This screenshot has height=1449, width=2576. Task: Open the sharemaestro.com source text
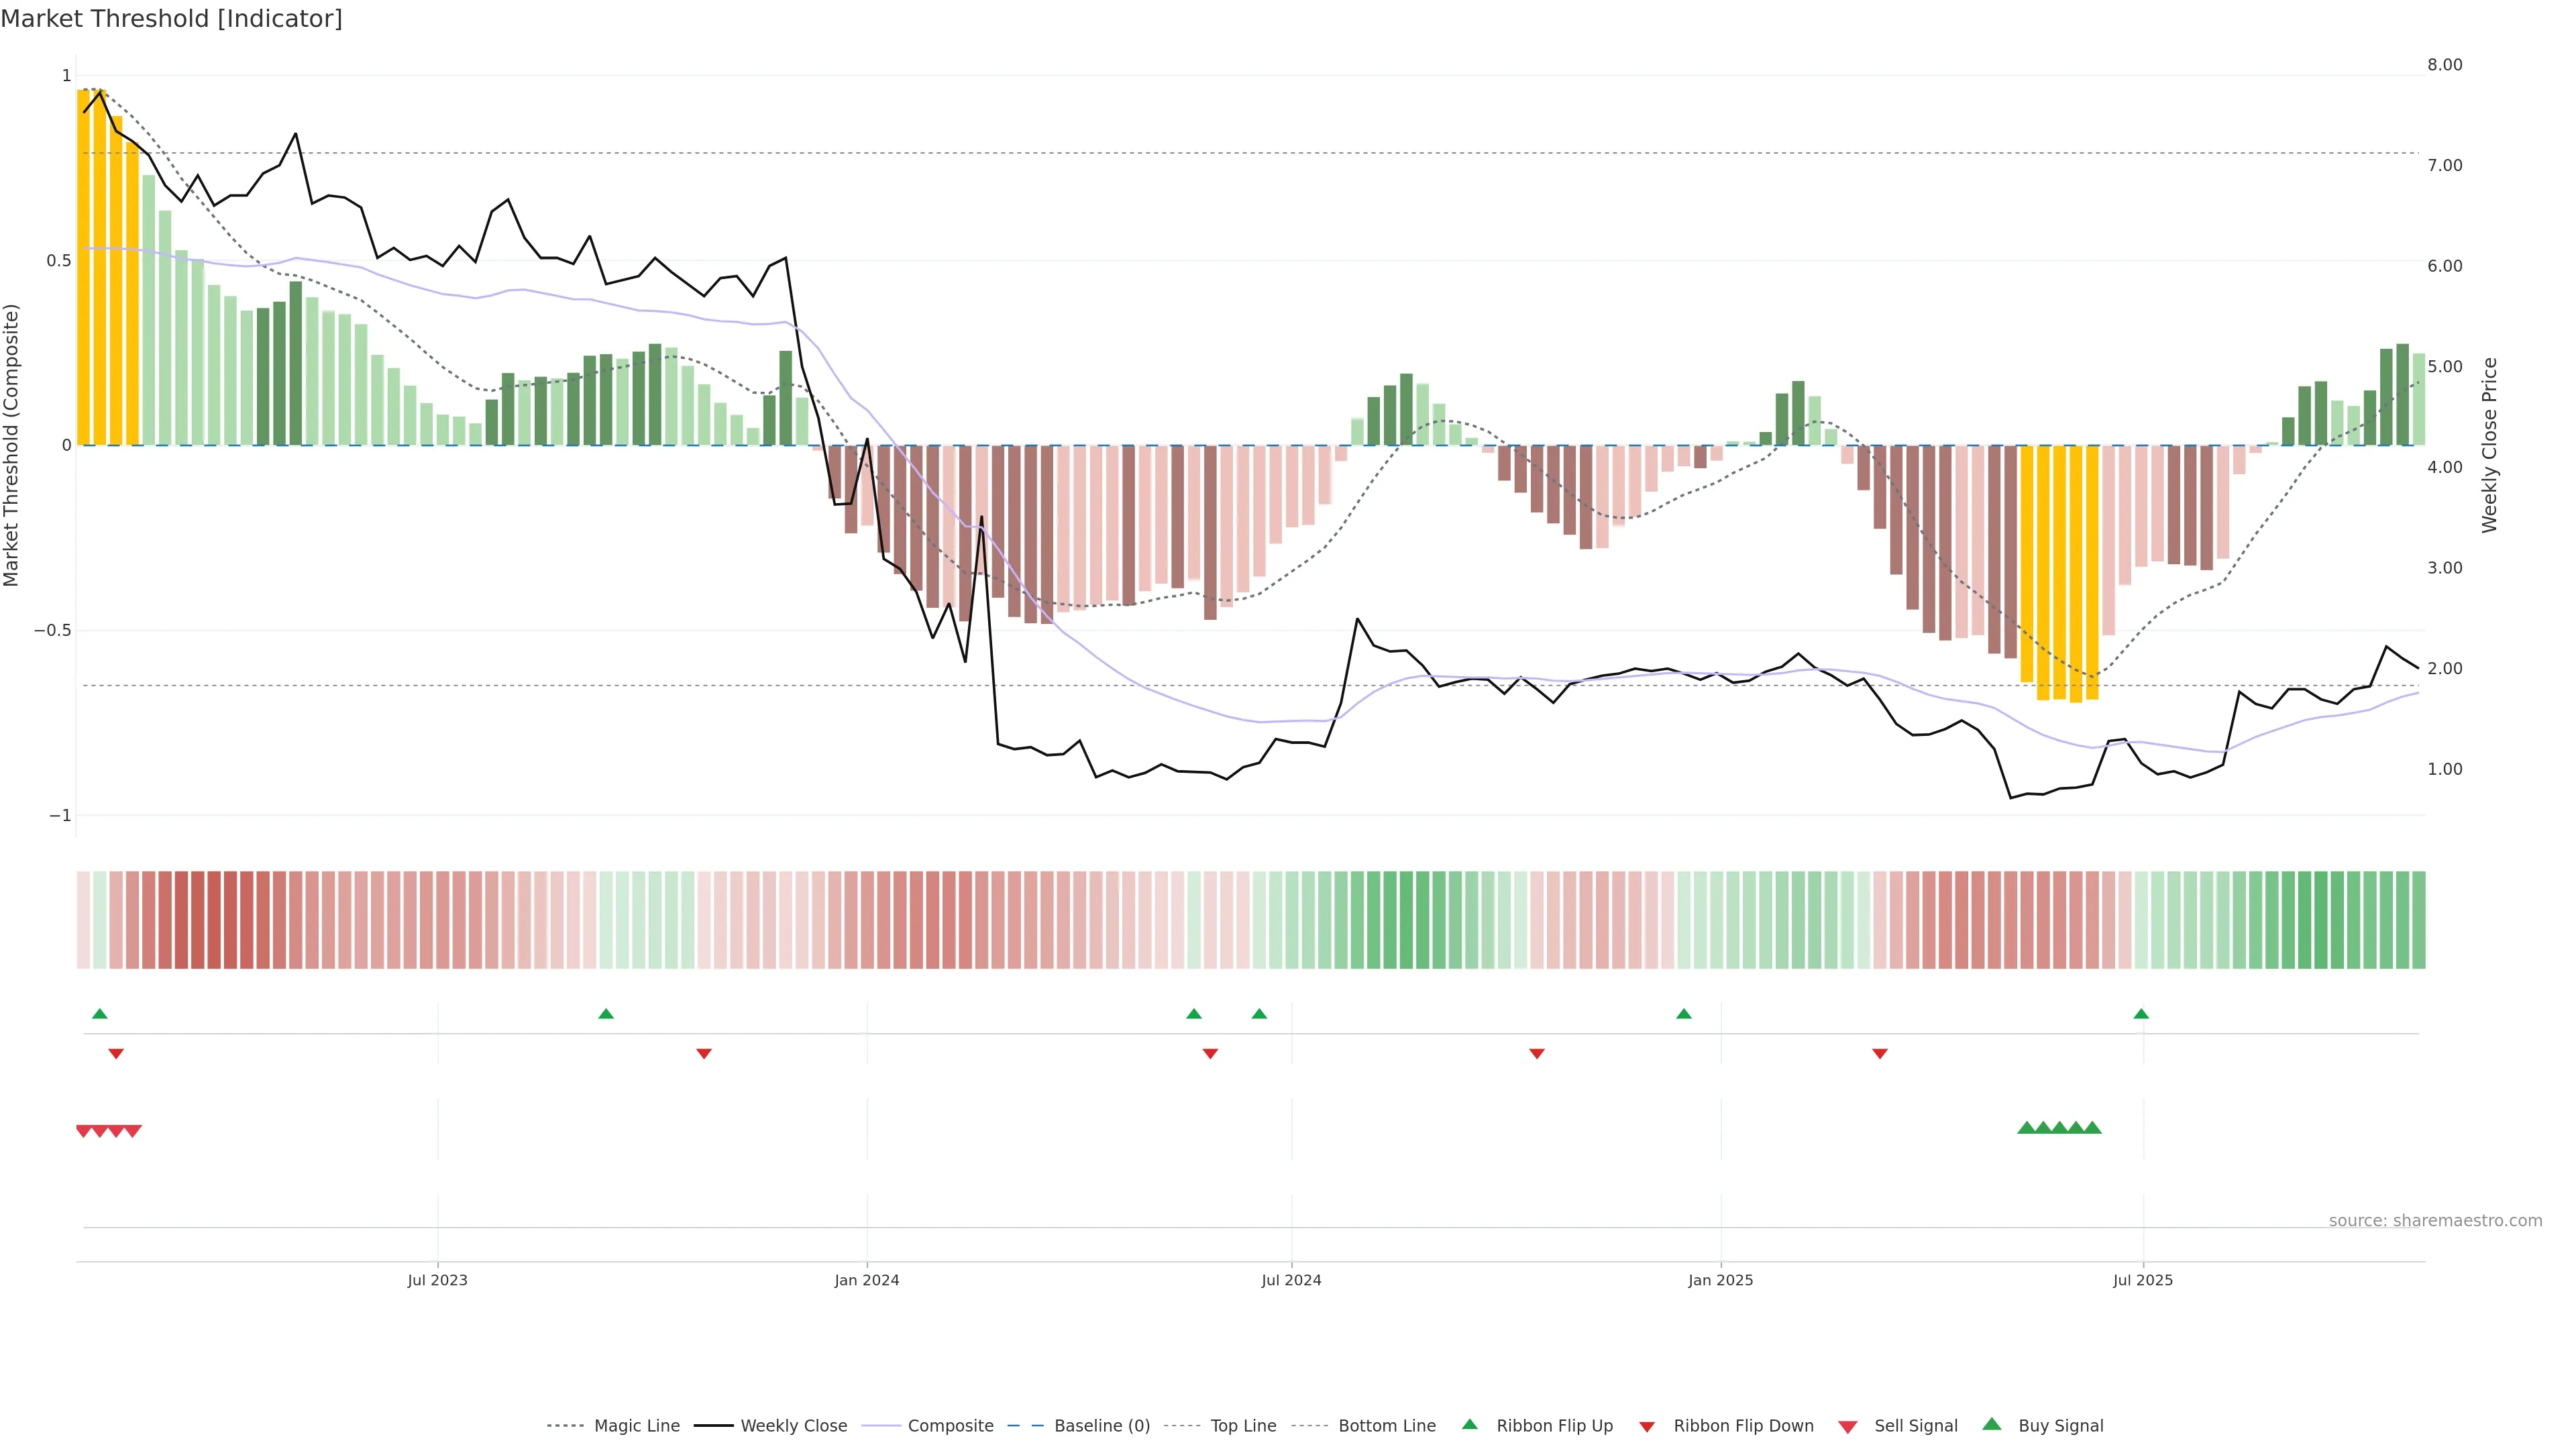pyautogui.click(x=2435, y=1220)
